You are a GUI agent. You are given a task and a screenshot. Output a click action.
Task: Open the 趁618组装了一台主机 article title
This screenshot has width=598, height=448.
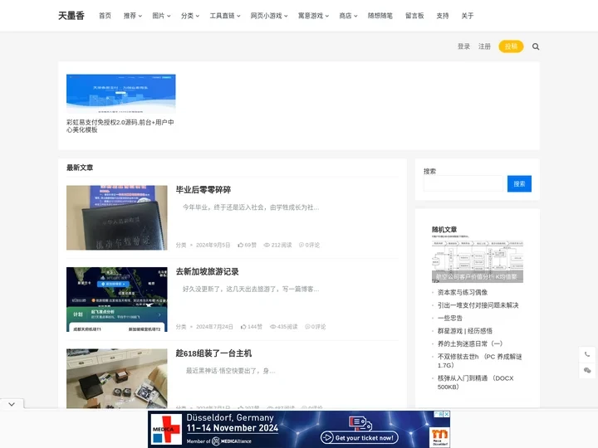(213, 353)
